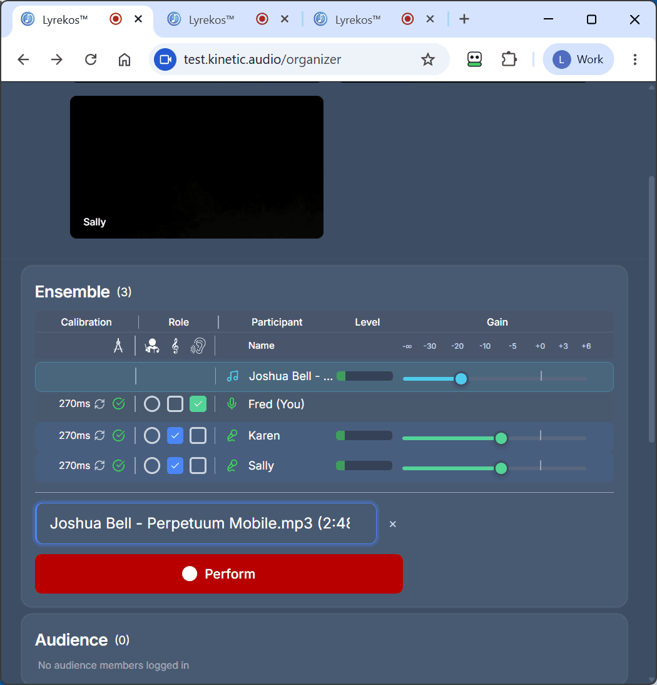
Task: Start the performance with the Perform button
Action: point(219,574)
